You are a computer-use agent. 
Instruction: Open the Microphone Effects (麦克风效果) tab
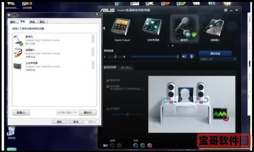(110, 67)
